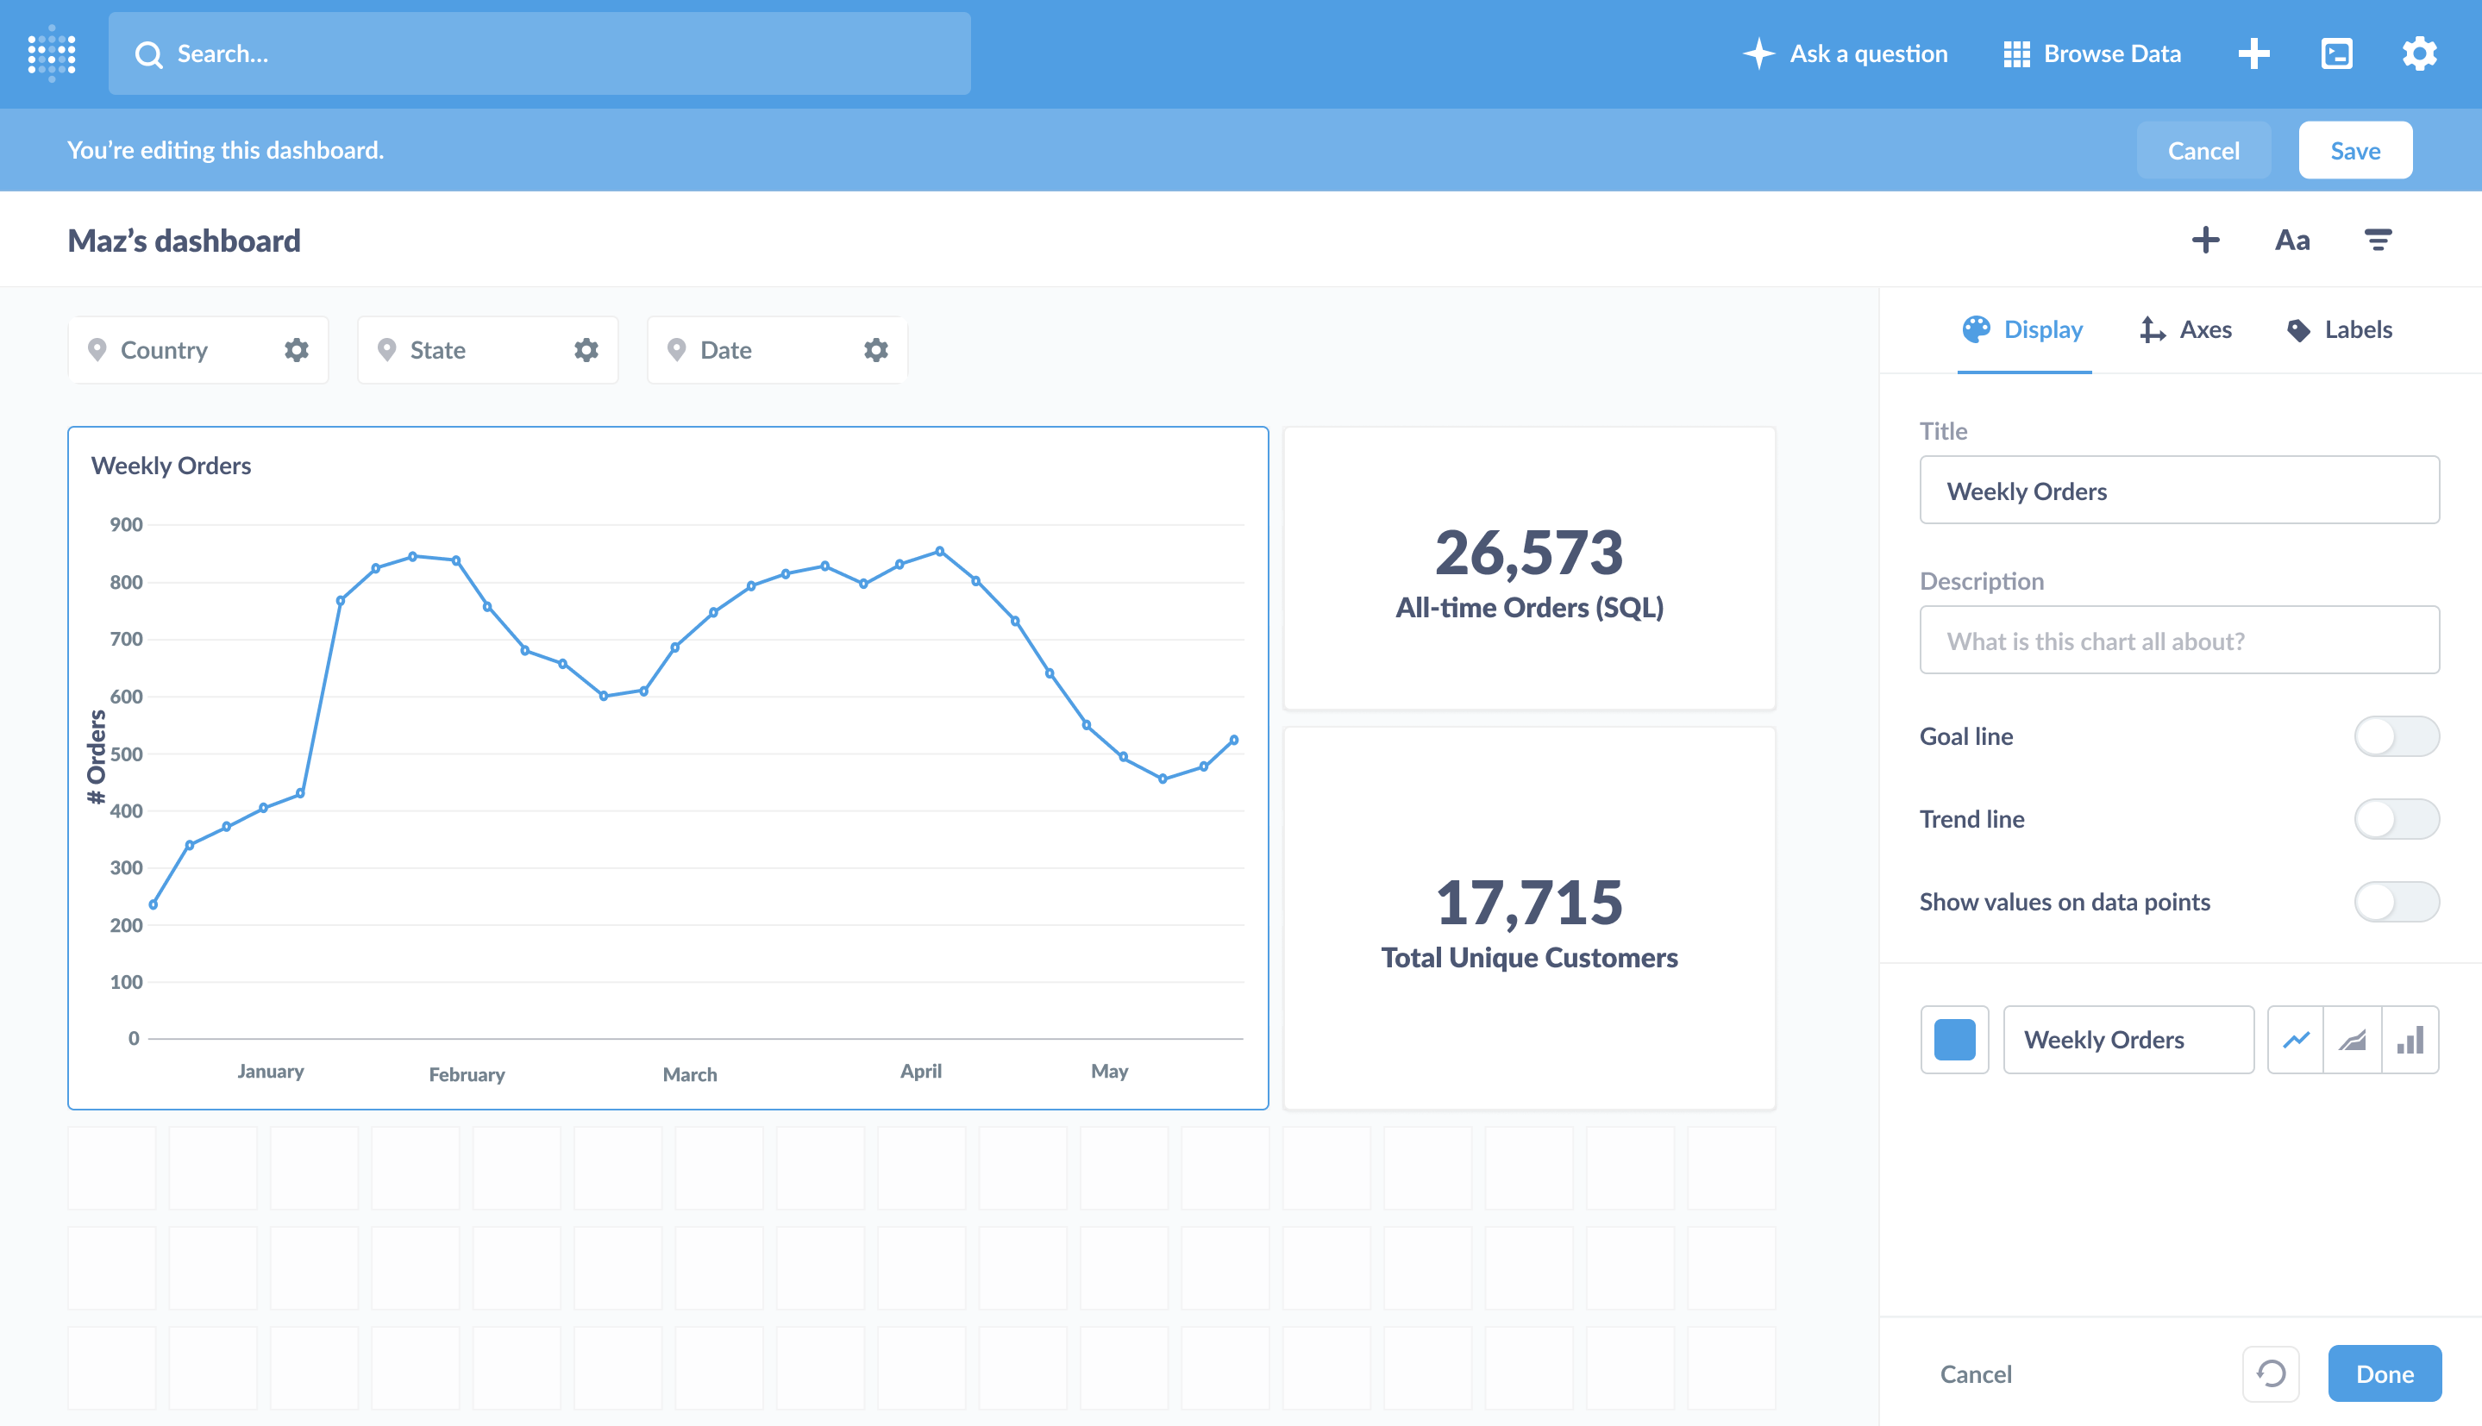The height and width of the screenshot is (1426, 2482).
Task: Revert changes using the undo icon
Action: click(x=2272, y=1373)
